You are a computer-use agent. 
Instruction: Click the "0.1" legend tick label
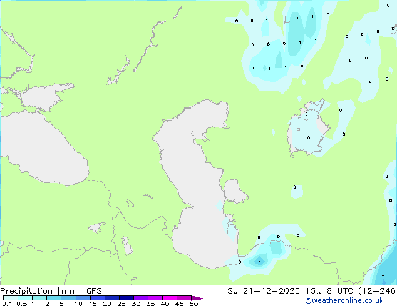(7, 304)
